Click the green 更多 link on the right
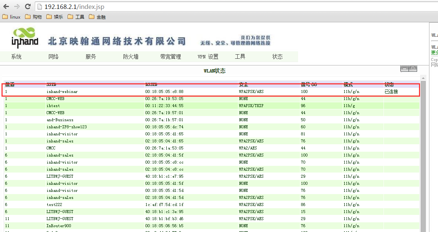The height and width of the screenshot is (232, 438). pyautogui.click(x=435, y=52)
